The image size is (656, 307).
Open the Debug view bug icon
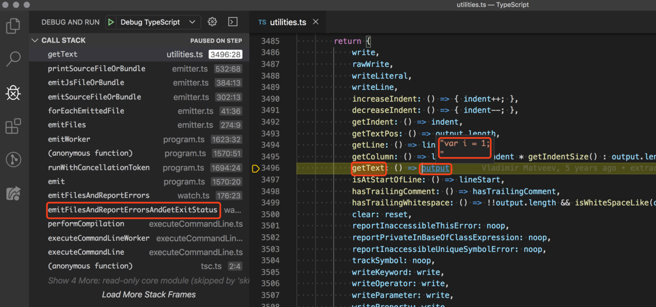click(x=13, y=93)
